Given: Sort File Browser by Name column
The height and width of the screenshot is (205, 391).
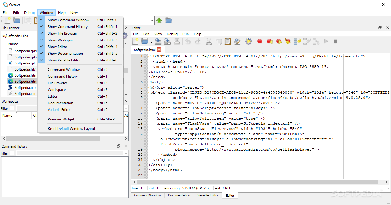Looking at the screenshot, I should pos(13,44).
